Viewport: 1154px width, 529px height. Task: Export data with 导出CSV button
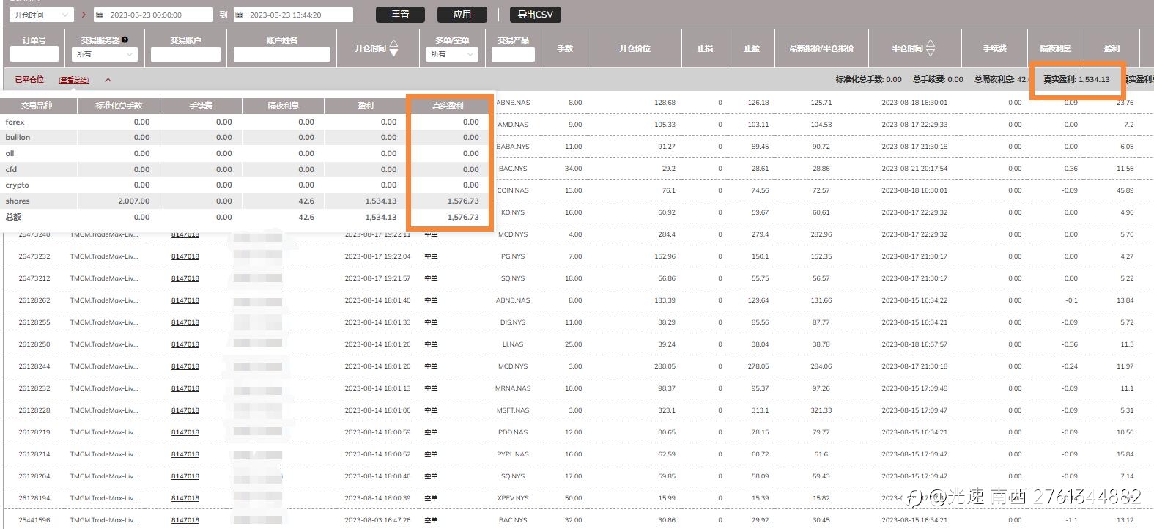coord(535,14)
